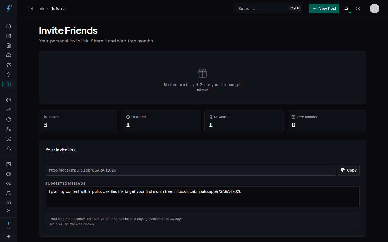
Task: Open the inbox tray icon in sidebar
Action: (x=9, y=55)
